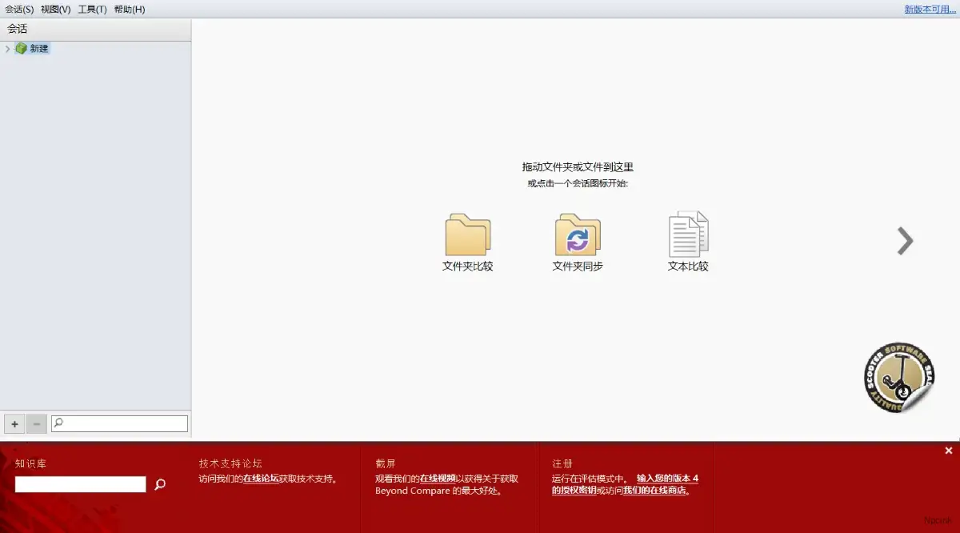Click inside the 知识库 search box
The width and height of the screenshot is (960, 533).
[80, 484]
